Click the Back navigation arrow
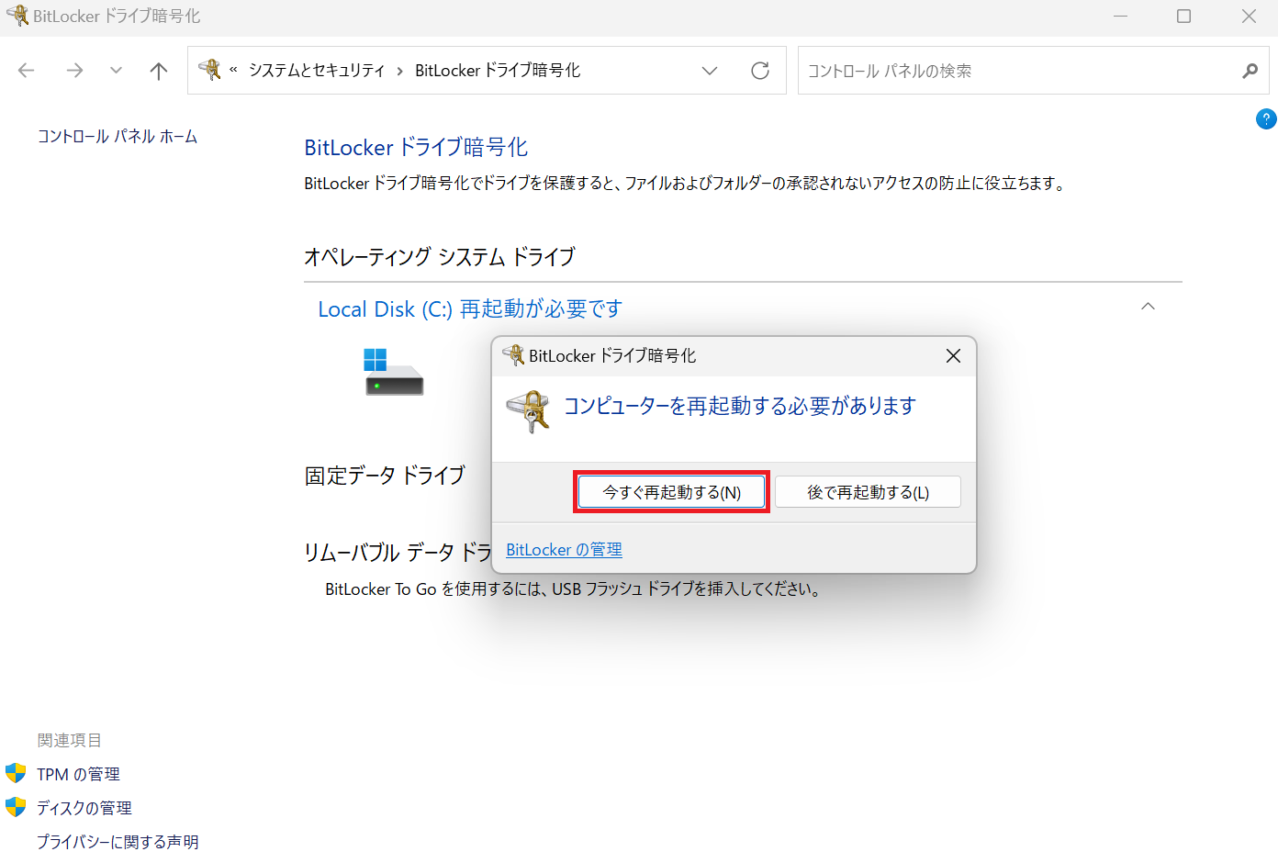1278x863 pixels. 27,71
